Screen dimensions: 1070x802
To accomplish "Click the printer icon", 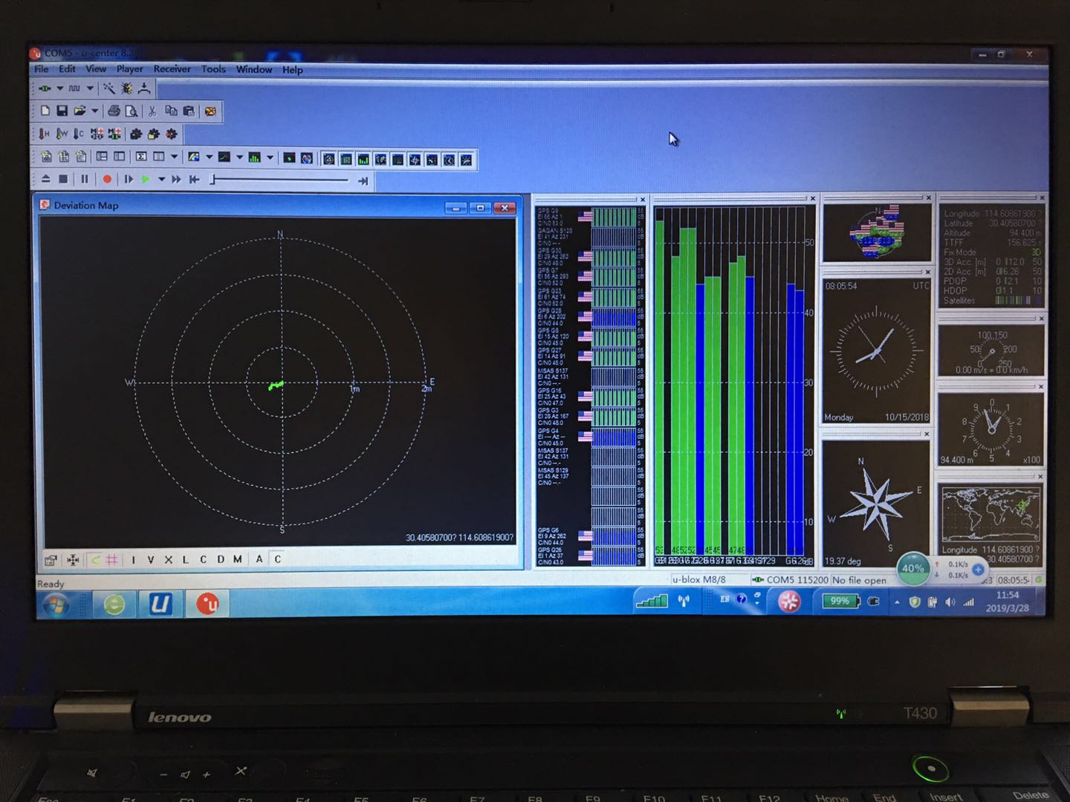I will point(114,111).
